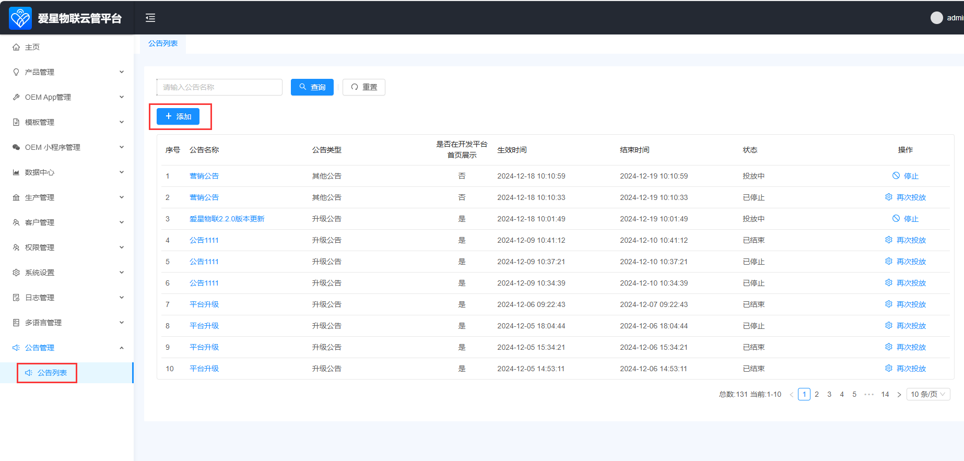Open the 权限管理 menu item
This screenshot has height=461, width=964.
[x=67, y=247]
